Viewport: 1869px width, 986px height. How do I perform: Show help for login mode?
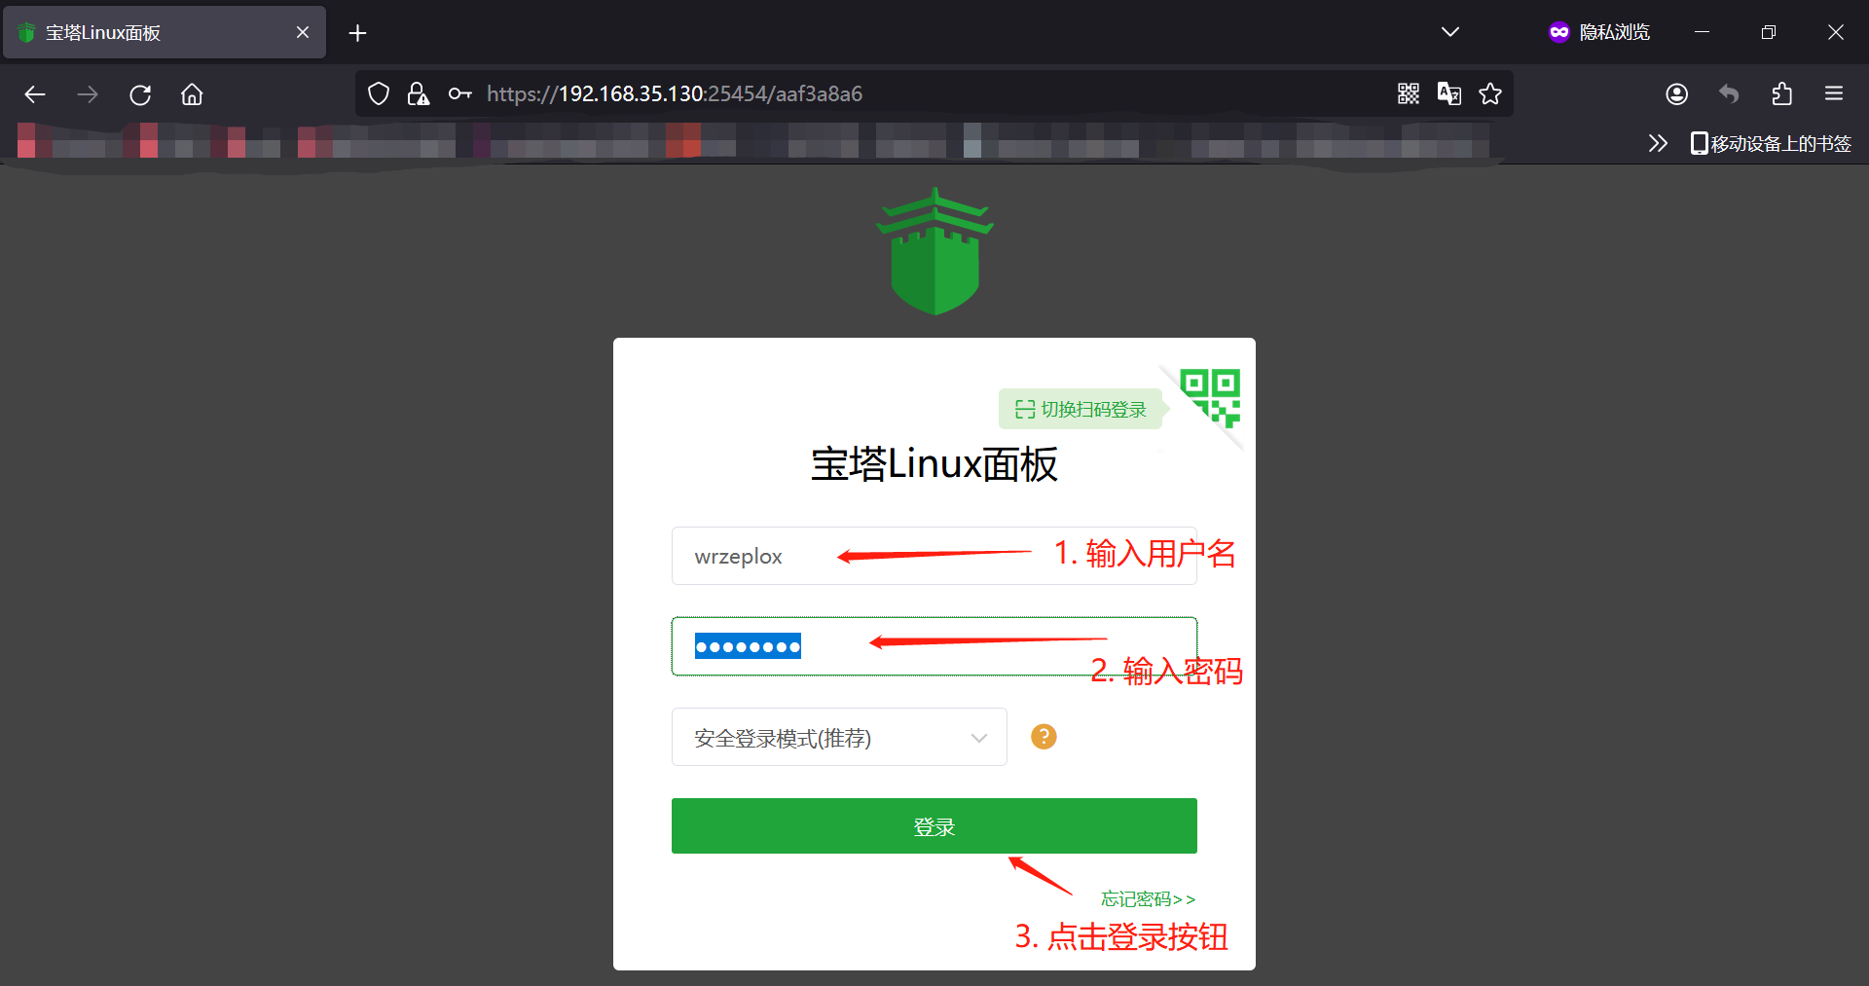(x=1044, y=737)
